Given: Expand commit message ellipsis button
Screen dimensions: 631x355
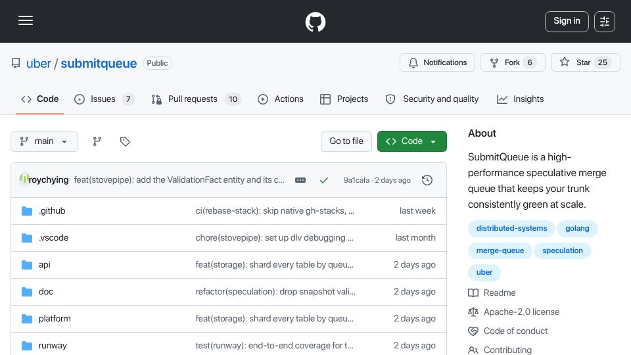Looking at the screenshot, I should tap(300, 180).
